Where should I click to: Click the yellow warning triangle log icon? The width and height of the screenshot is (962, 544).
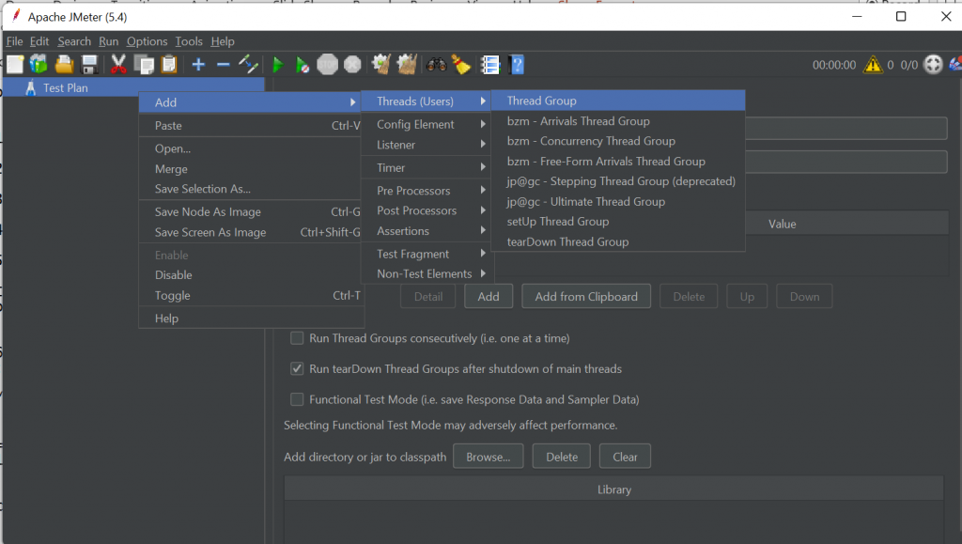click(x=873, y=65)
